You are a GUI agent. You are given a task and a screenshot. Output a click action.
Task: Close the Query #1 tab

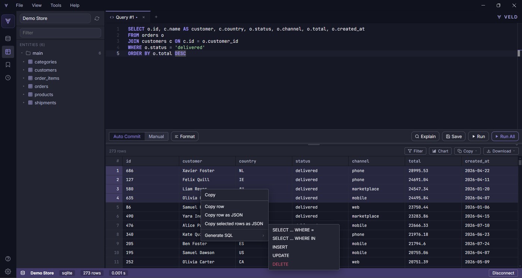(144, 17)
